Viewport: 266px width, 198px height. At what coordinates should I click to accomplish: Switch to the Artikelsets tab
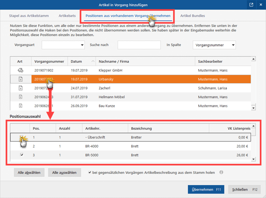(67, 16)
